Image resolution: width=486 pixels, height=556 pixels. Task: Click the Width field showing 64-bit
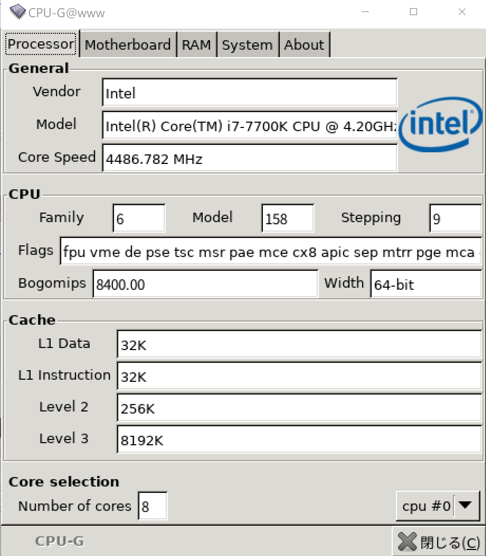tap(426, 284)
